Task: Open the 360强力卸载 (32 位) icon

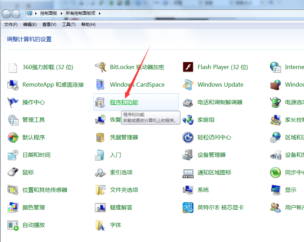Action: (13, 67)
